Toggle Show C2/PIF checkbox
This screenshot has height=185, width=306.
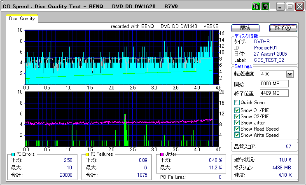(237, 116)
